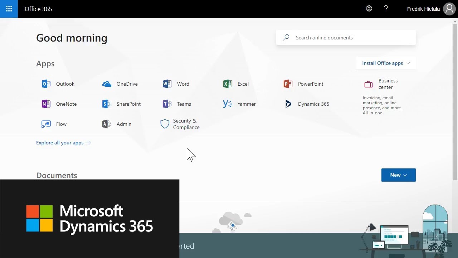Viewport: 458px width, 258px height.
Task: Open the Help question mark icon
Action: (x=386, y=9)
